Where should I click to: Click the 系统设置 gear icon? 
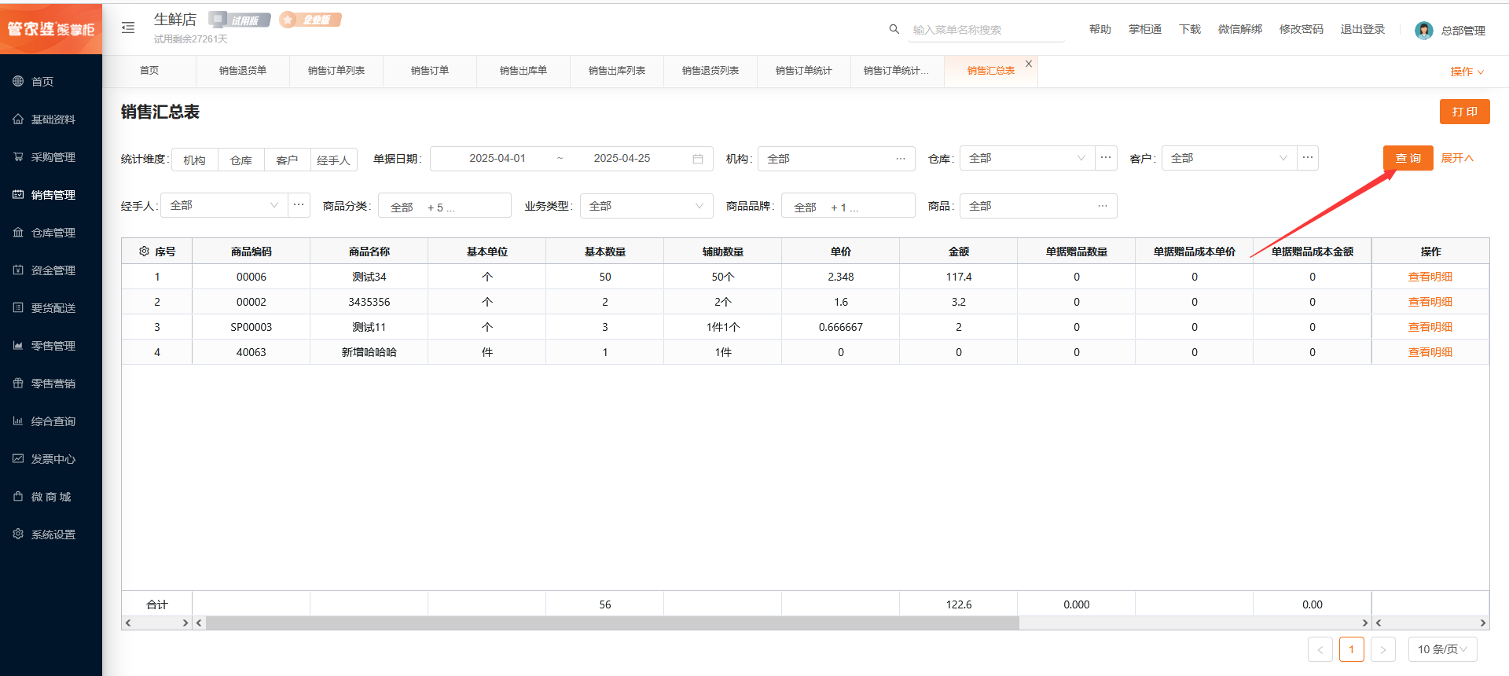[x=18, y=534]
